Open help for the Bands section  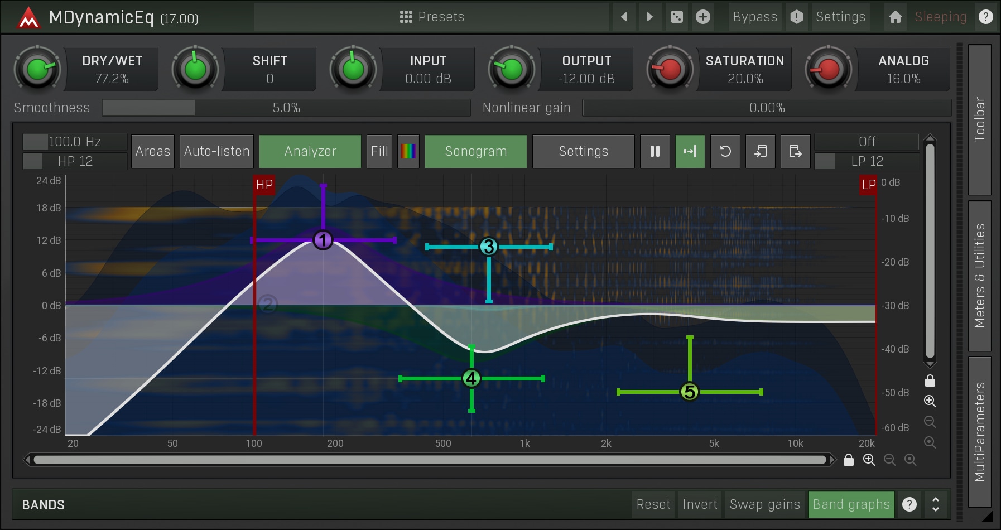pos(909,504)
